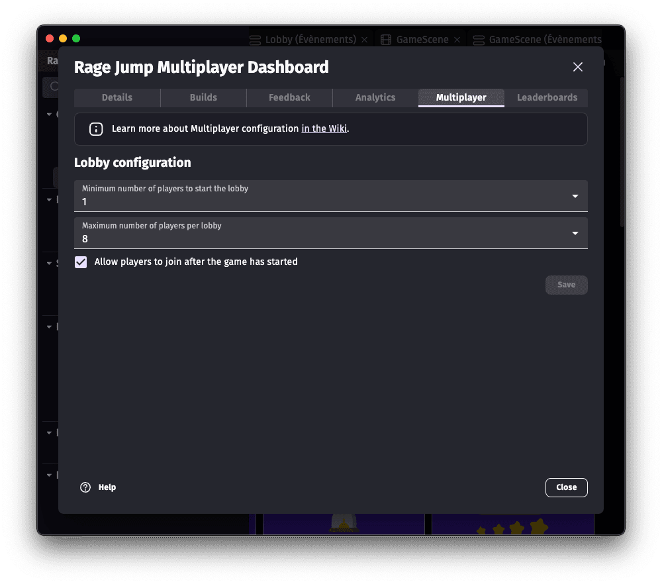Click the info icon in the Wiki banner

coord(96,129)
